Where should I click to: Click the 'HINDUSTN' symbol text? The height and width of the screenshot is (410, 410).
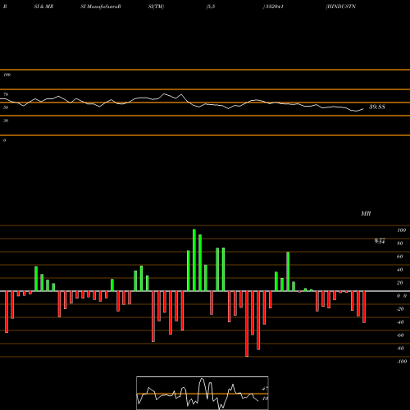[341, 7]
